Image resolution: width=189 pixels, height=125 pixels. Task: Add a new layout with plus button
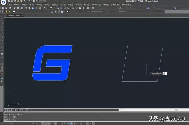33,110
